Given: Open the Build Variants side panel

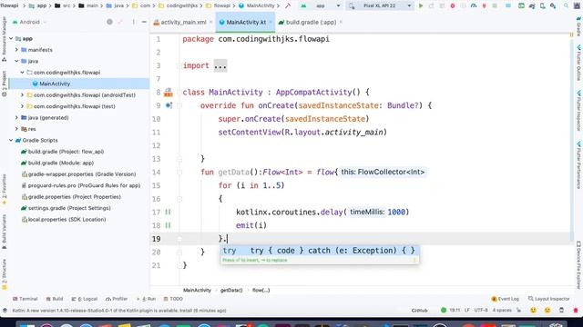Looking at the screenshot, I should [x=4, y=231].
